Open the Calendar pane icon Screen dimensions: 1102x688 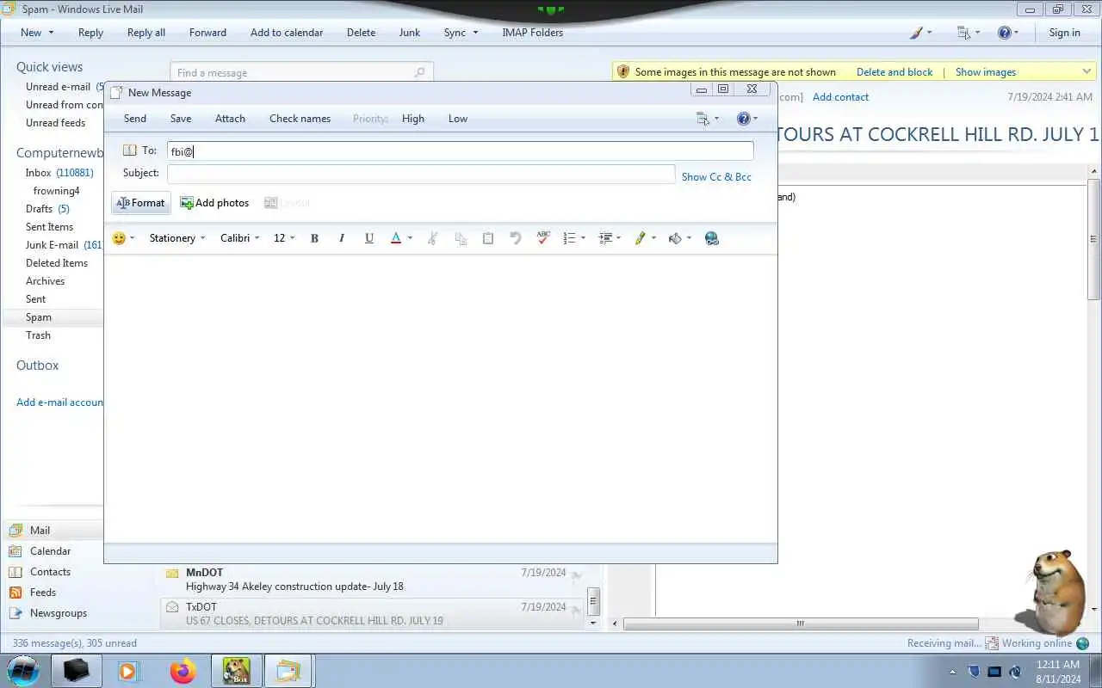tap(15, 551)
